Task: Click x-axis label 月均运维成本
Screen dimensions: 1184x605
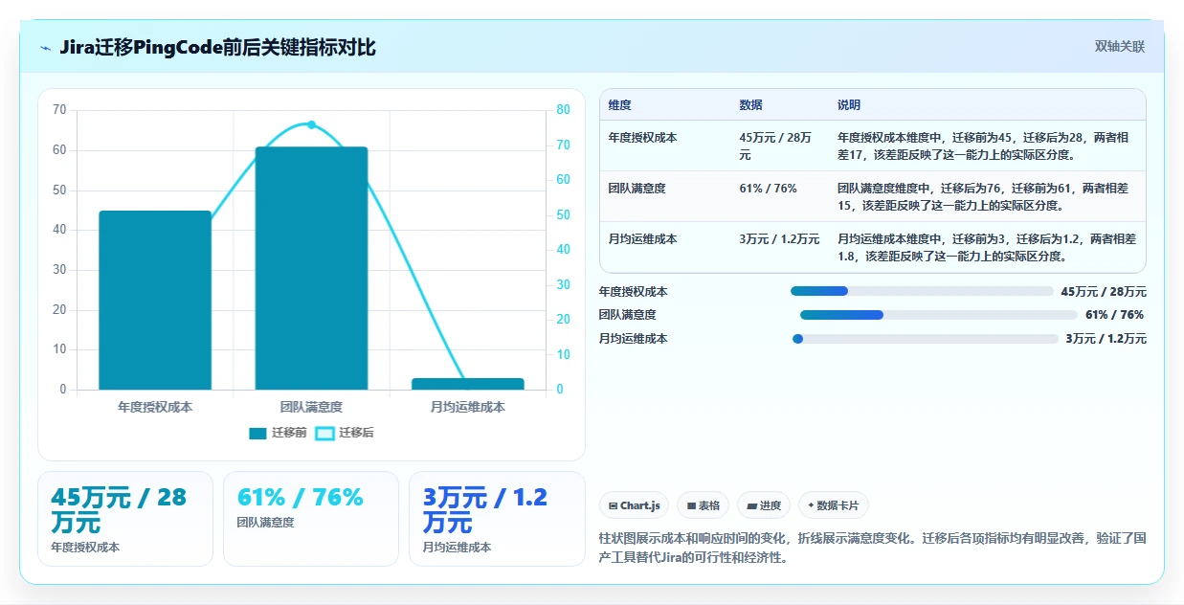Action: 468,407
